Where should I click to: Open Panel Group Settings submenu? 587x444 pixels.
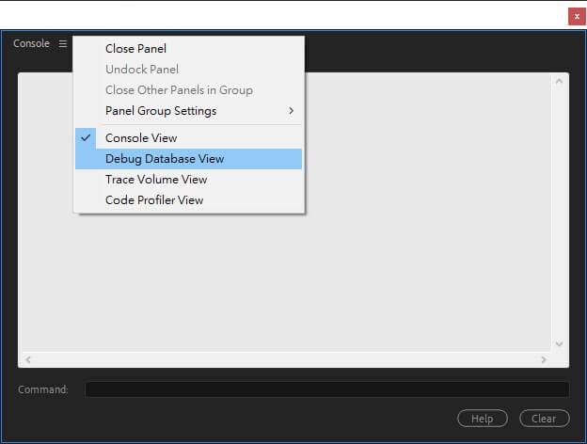pyautogui.click(x=161, y=111)
